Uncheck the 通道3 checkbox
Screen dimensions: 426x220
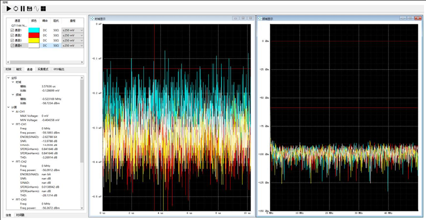pyautogui.click(x=12, y=40)
